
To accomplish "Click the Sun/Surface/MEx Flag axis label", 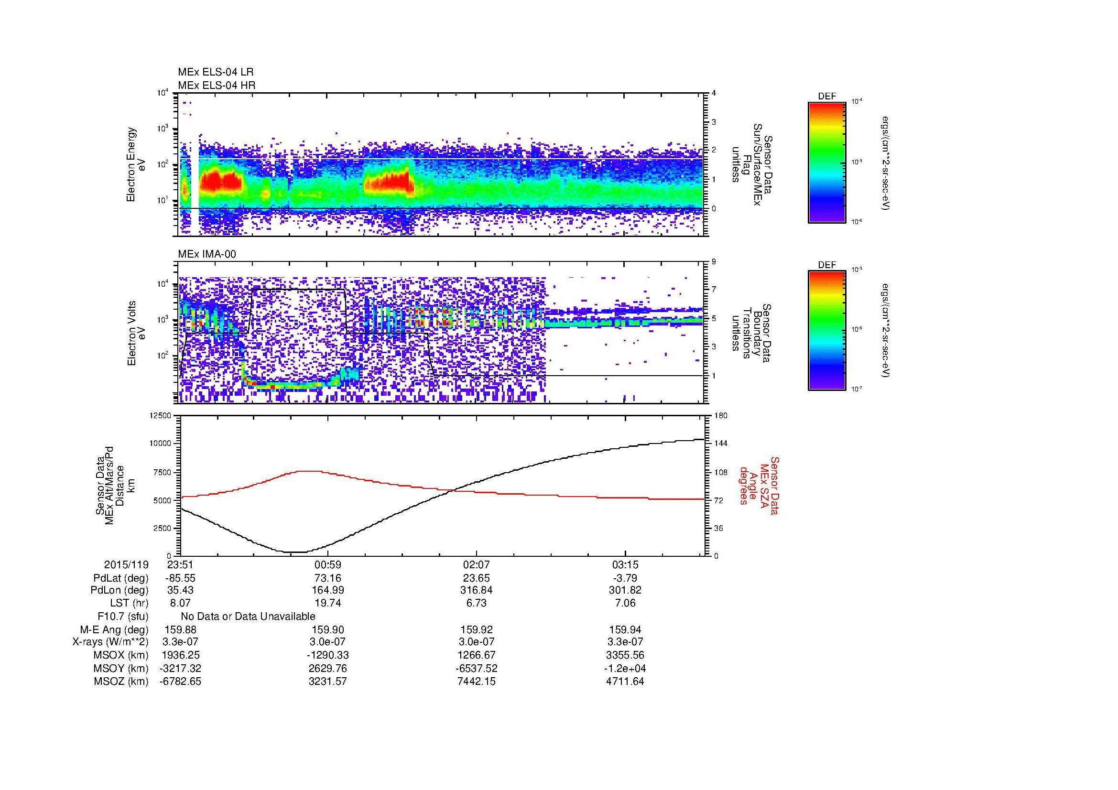I will tap(751, 164).
